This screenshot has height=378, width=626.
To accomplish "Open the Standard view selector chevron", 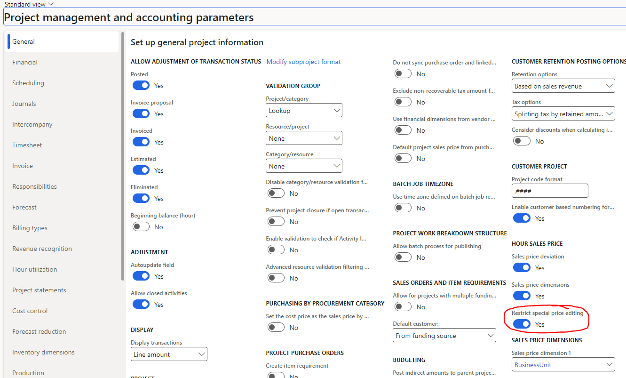I will (51, 4).
